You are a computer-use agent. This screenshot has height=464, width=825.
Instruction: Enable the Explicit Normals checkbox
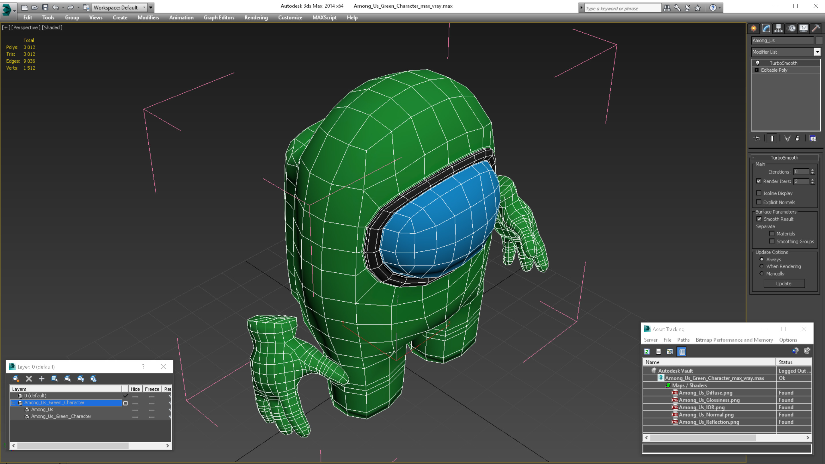(x=758, y=202)
